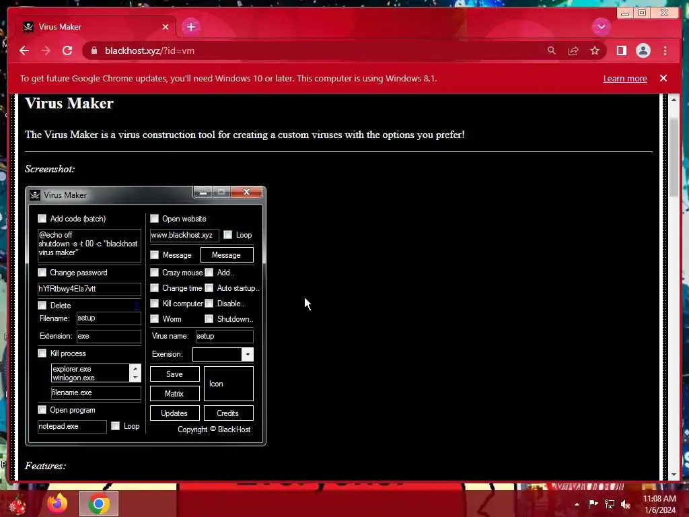Enable the Change password checkbox
This screenshot has height=517, width=689.
[x=42, y=273]
